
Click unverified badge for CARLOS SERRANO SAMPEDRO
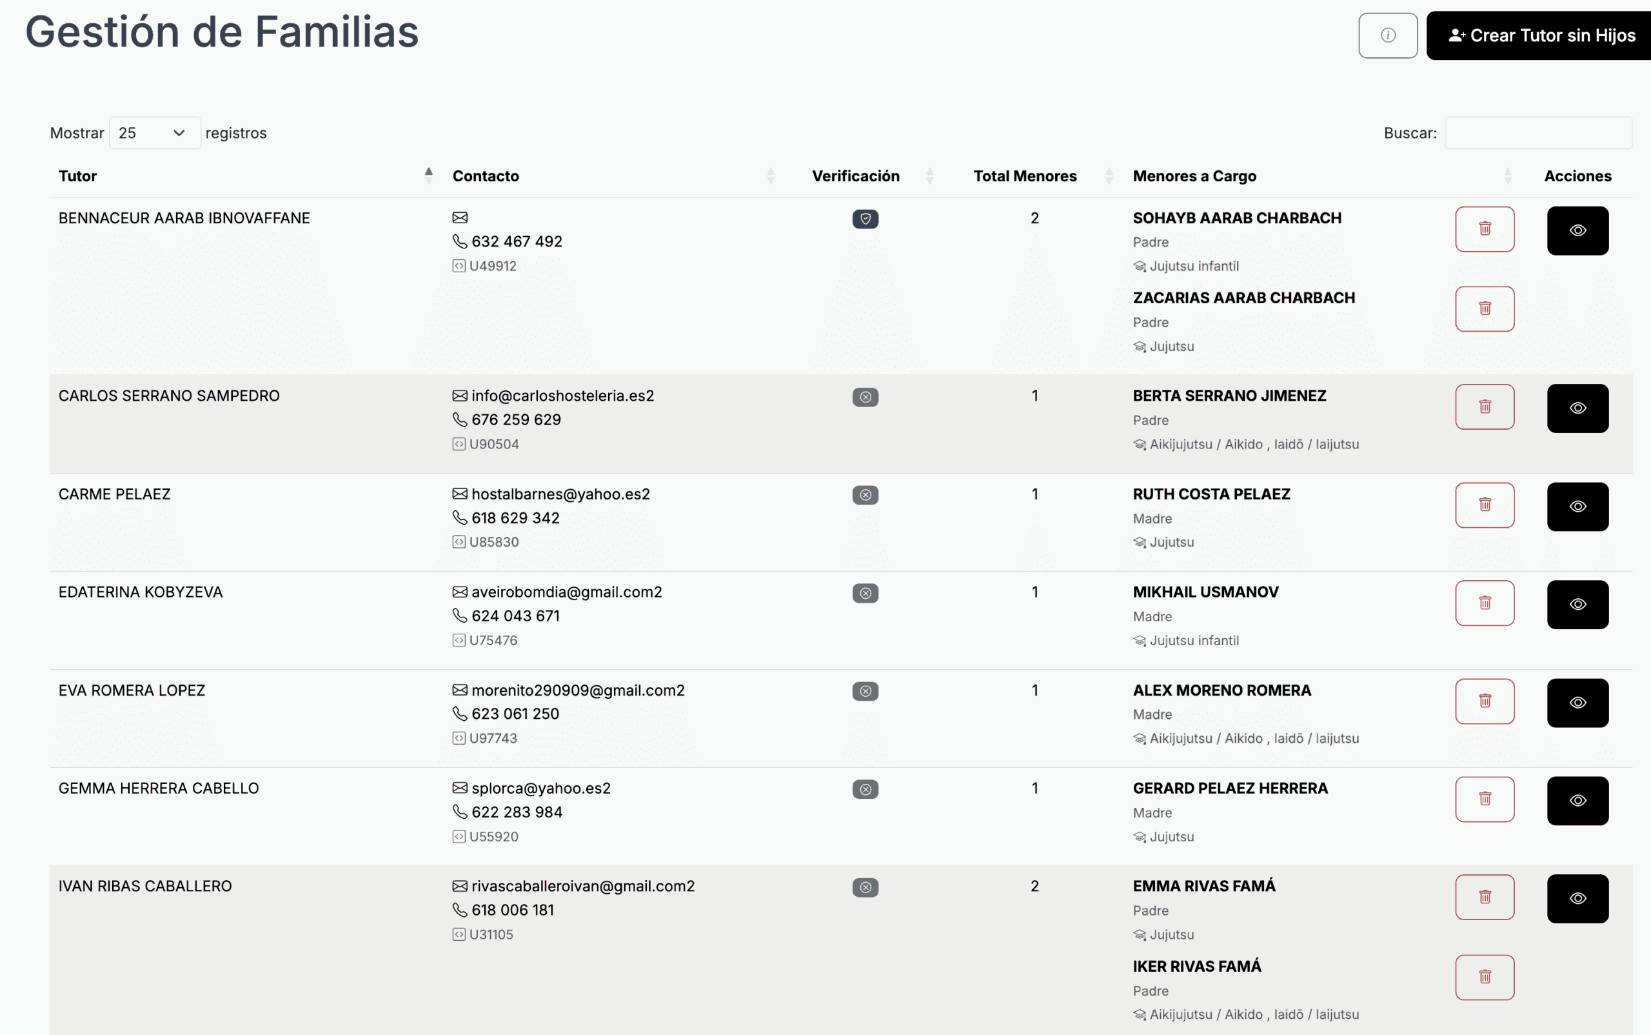coord(865,397)
